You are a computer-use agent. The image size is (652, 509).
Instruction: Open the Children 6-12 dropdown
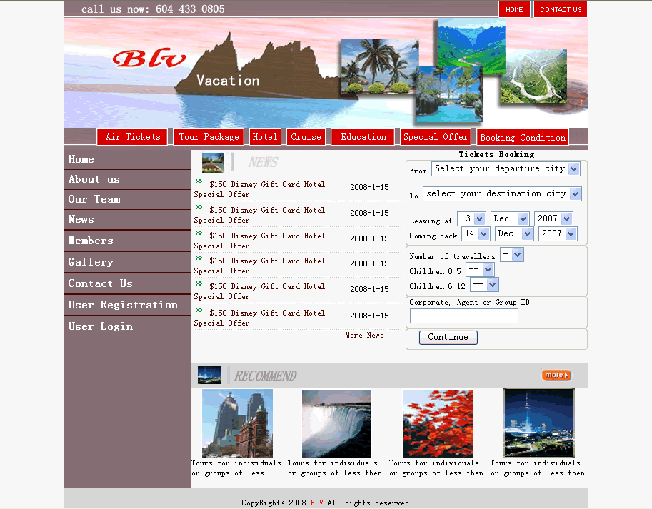click(x=483, y=285)
